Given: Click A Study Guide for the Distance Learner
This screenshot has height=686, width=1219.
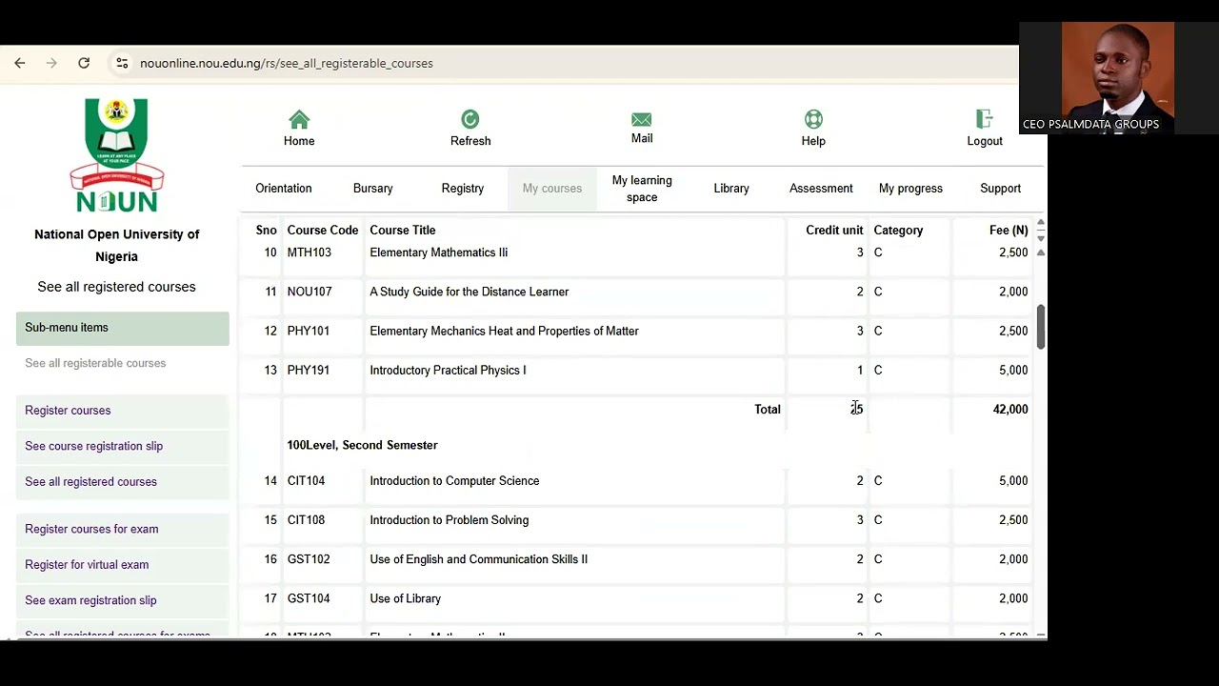Looking at the screenshot, I should 470,292.
